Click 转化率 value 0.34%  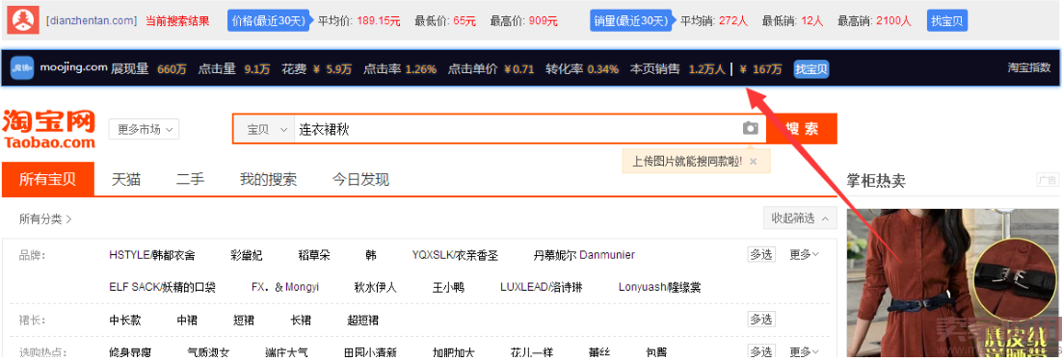click(602, 69)
